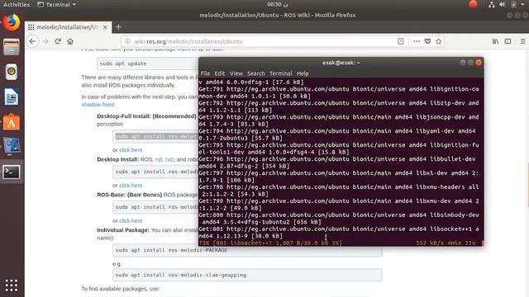Click the Get:801 libsocket++1 terminal line

coord(339,233)
